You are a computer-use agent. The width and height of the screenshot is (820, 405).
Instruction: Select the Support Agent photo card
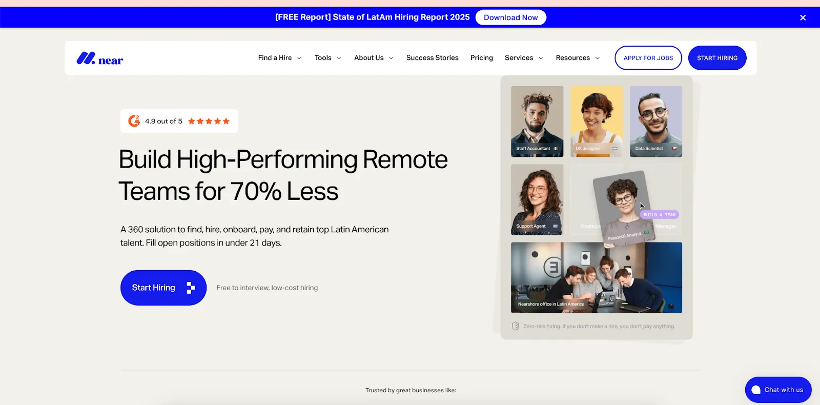(x=537, y=199)
